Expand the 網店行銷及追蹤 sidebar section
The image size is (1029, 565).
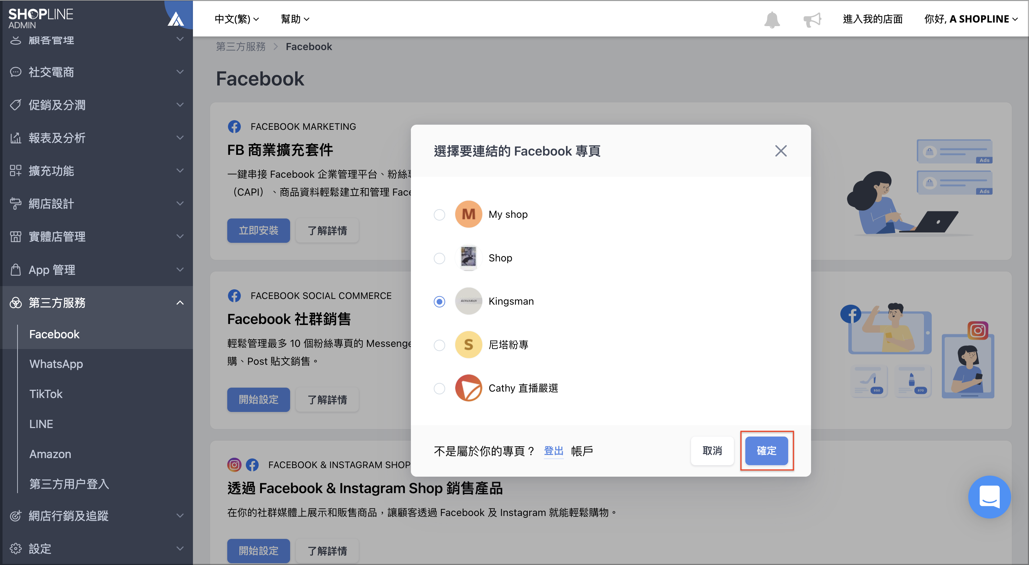[x=97, y=516]
